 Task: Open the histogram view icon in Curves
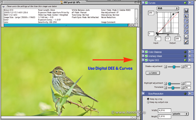[186, 11]
